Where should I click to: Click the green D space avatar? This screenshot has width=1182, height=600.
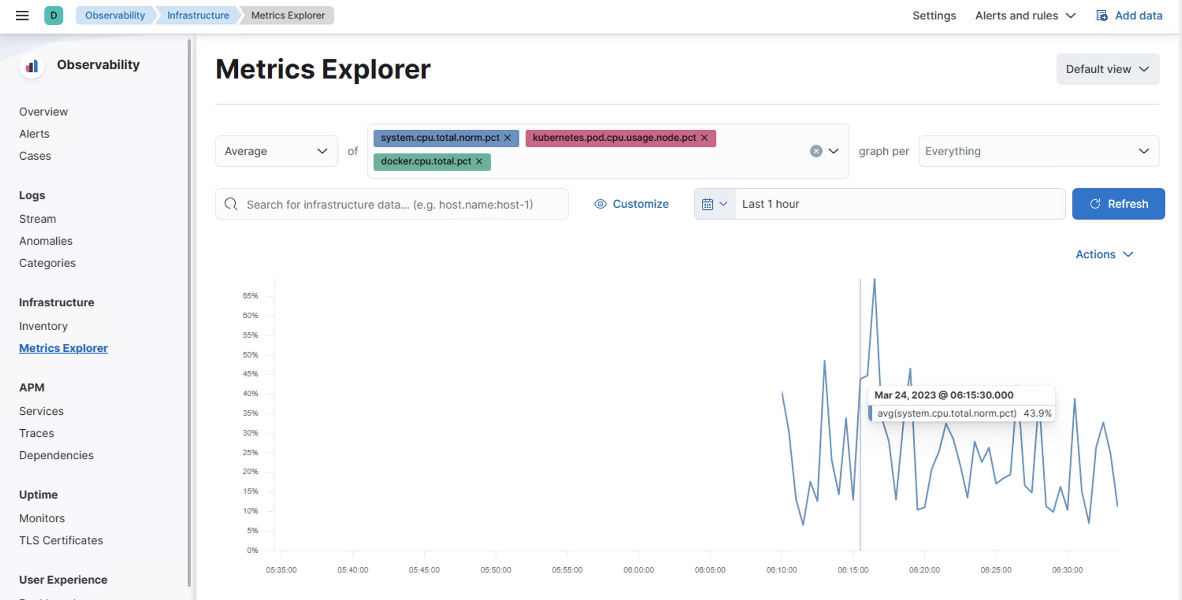tap(53, 15)
